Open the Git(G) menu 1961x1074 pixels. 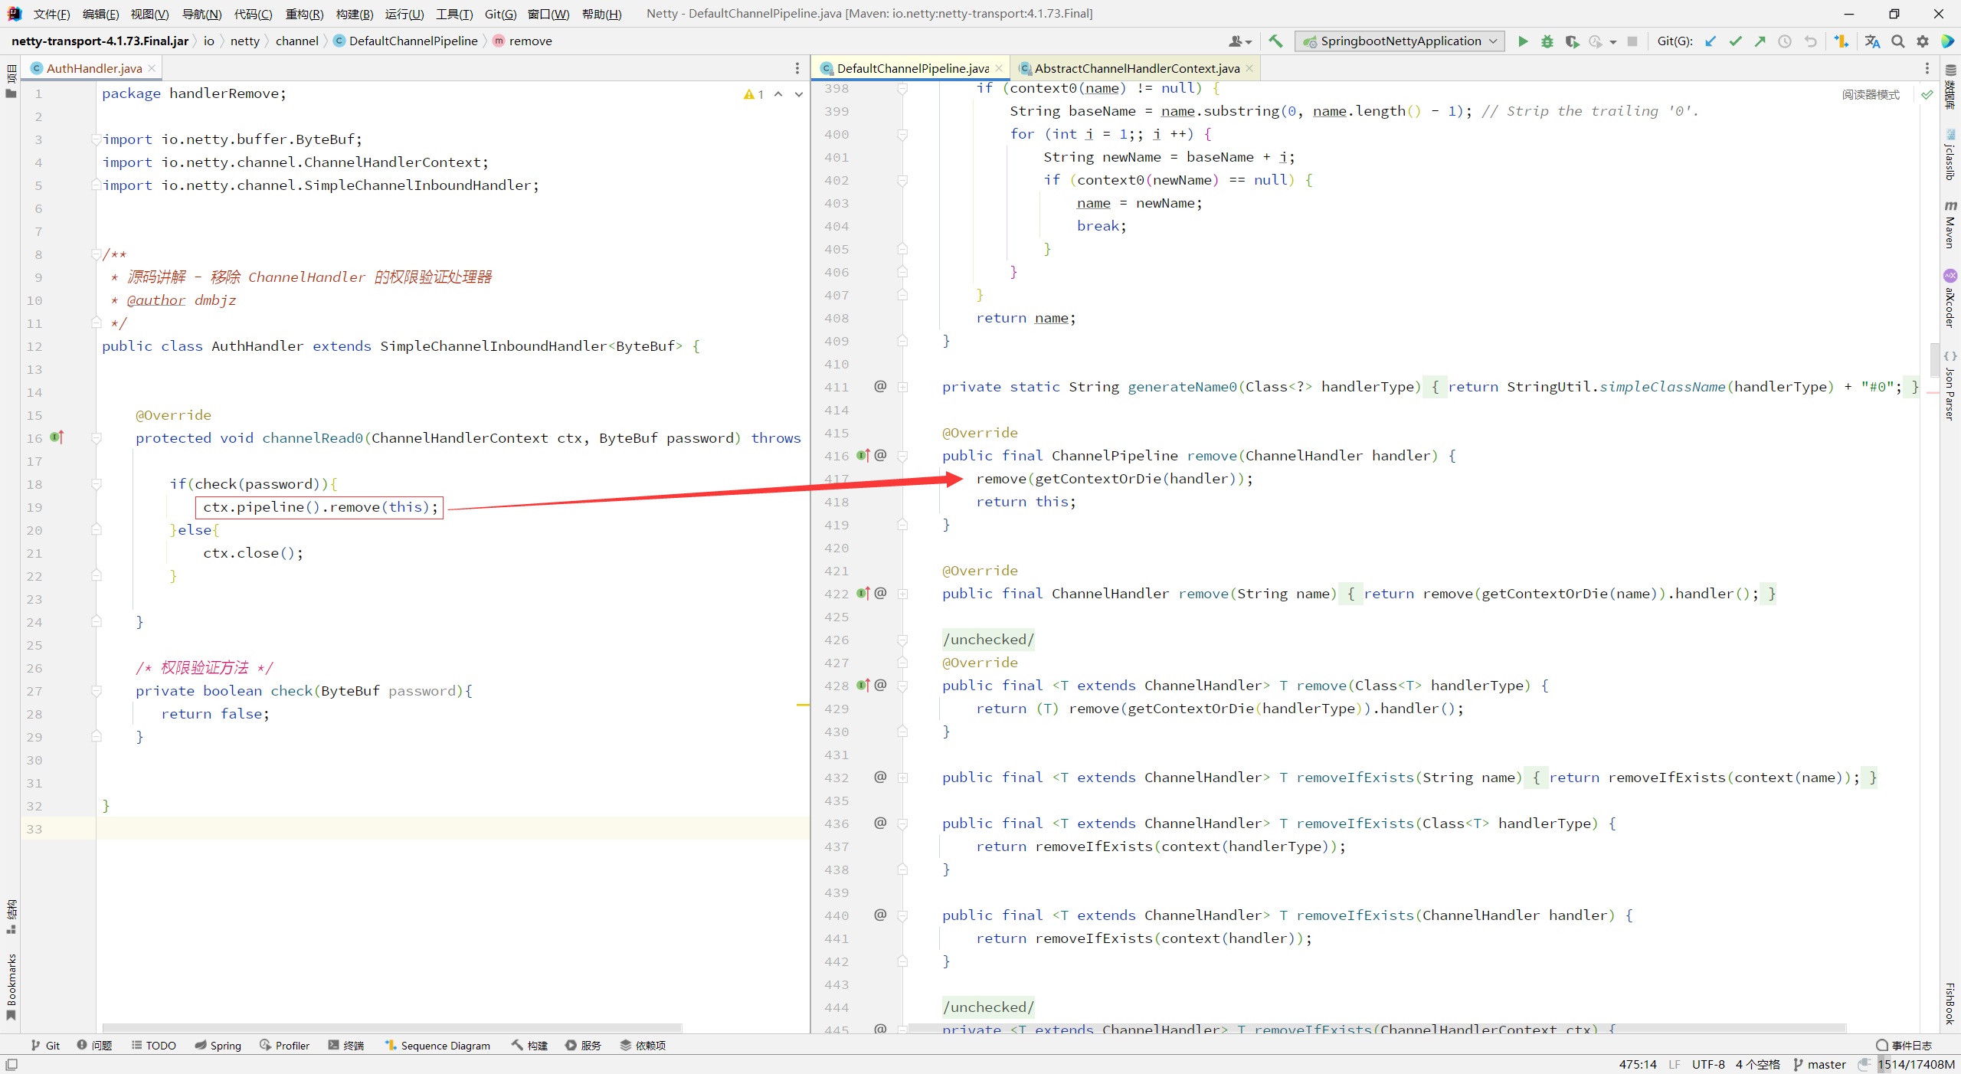coord(501,14)
